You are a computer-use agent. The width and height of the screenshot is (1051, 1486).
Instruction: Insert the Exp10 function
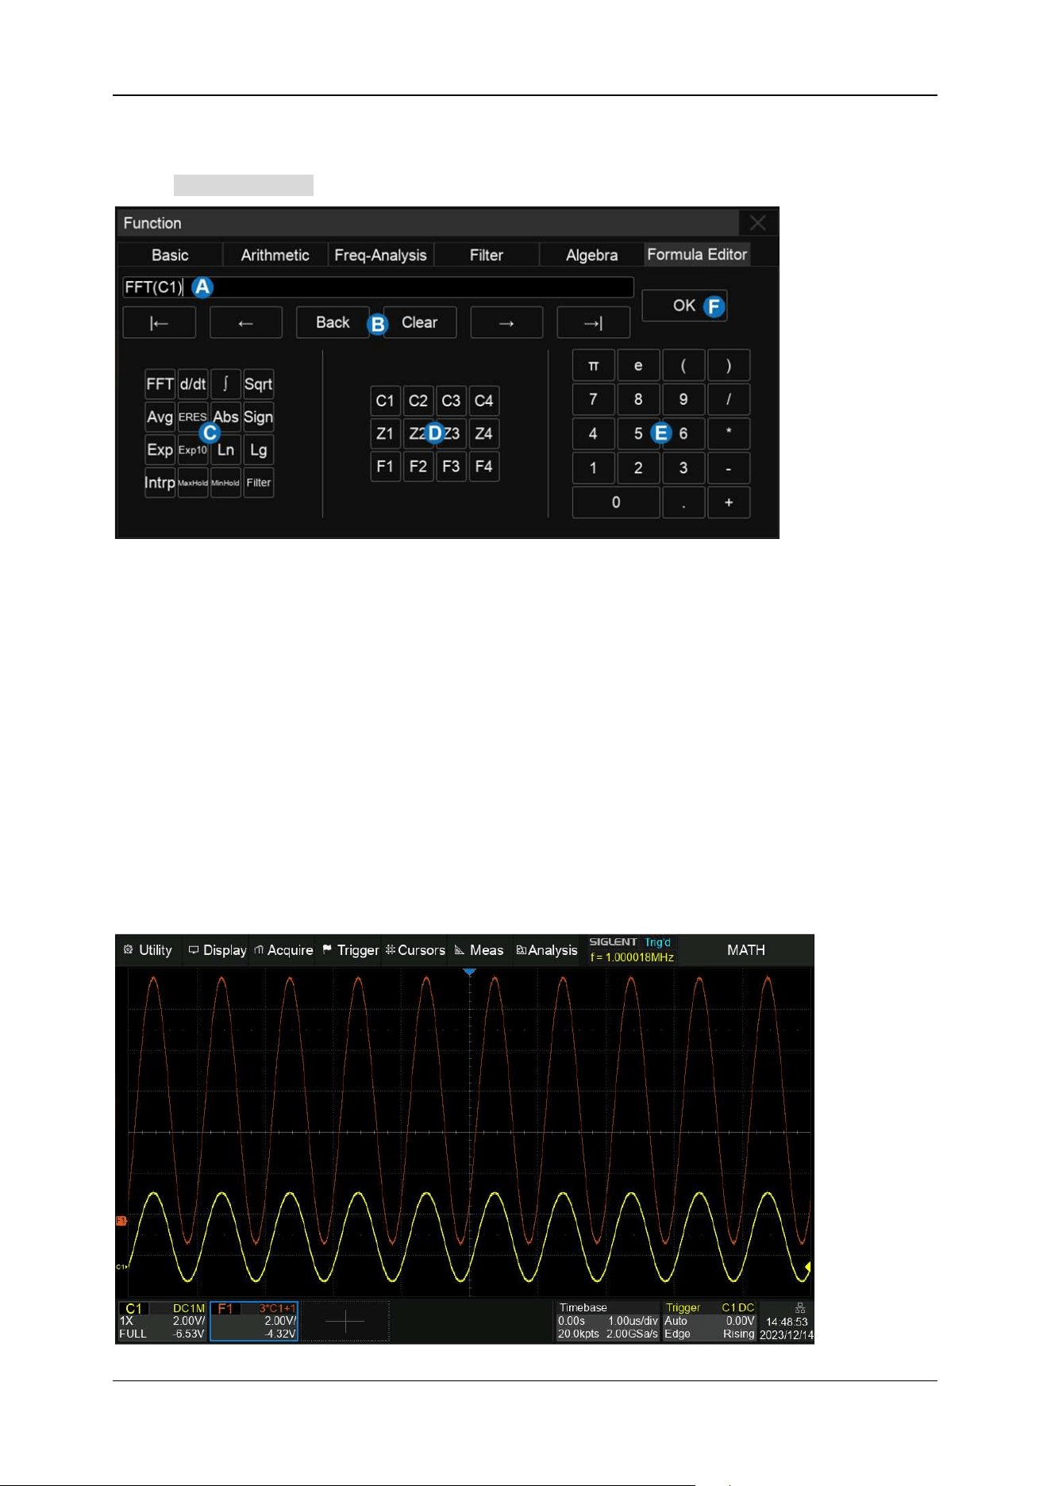coord(193,450)
